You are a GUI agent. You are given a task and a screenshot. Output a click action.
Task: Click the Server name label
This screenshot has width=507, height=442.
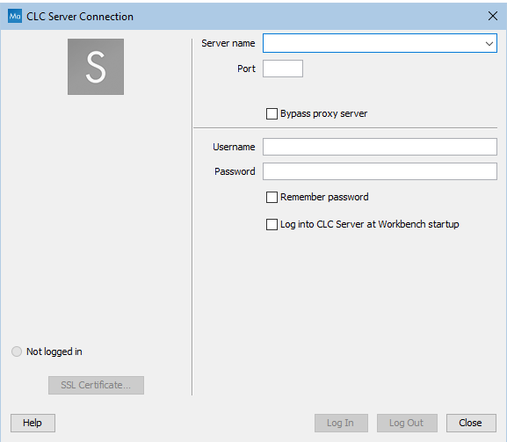click(228, 43)
